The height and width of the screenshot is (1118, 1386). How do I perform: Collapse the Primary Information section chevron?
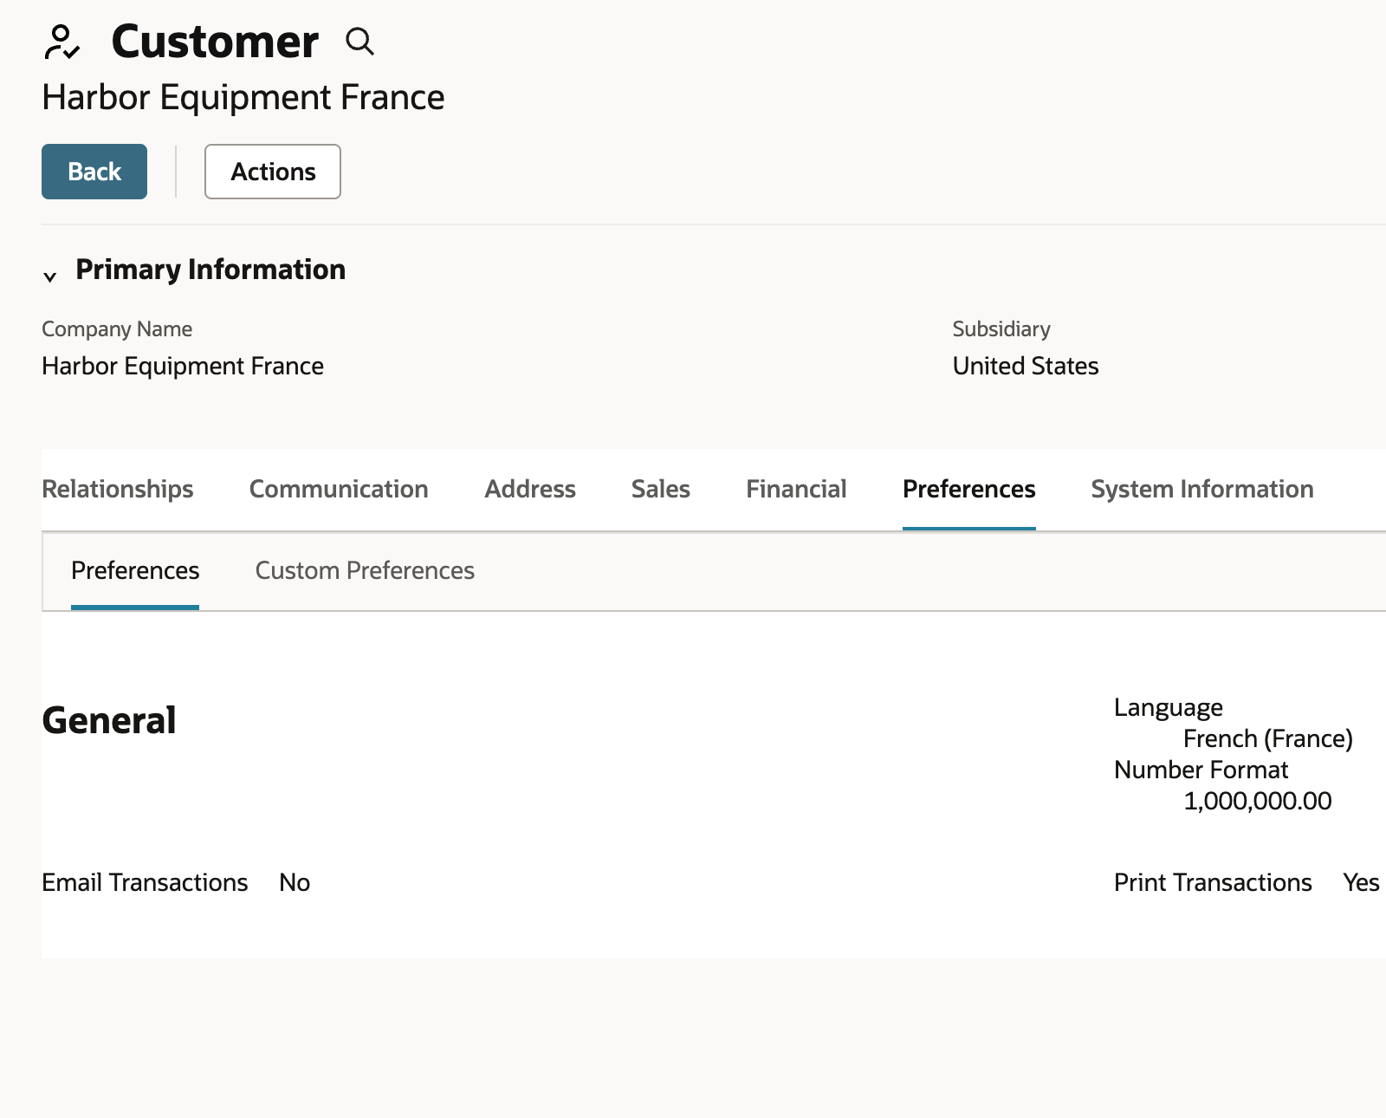coord(50,276)
